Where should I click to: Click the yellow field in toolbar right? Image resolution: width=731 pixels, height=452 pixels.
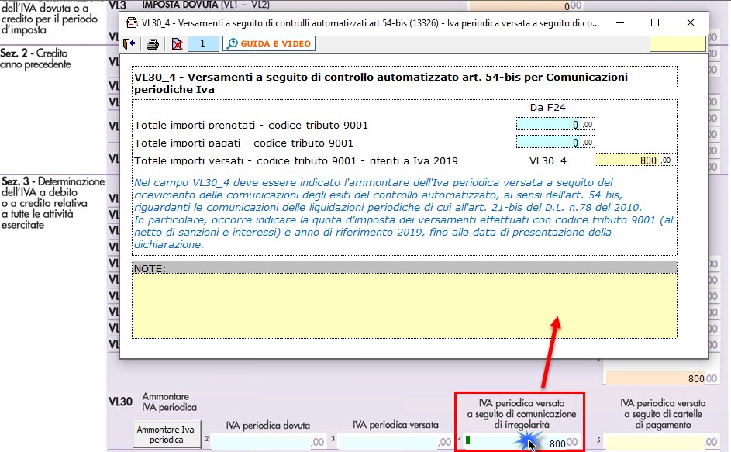[678, 44]
